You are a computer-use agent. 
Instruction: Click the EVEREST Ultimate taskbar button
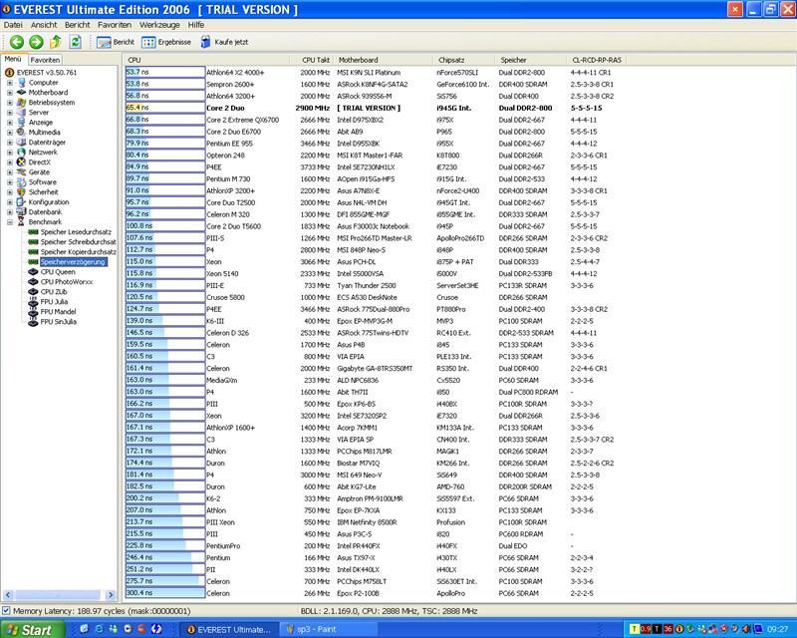coord(229,630)
